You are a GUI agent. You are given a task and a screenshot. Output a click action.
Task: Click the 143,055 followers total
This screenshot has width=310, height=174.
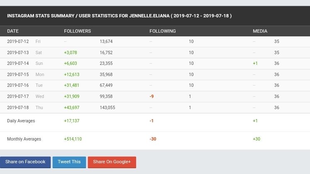pyautogui.click(x=107, y=108)
